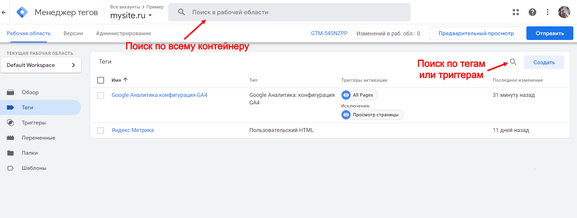Switch to the Рабочая область tab
The width and height of the screenshot is (577, 218).
pyautogui.click(x=28, y=33)
